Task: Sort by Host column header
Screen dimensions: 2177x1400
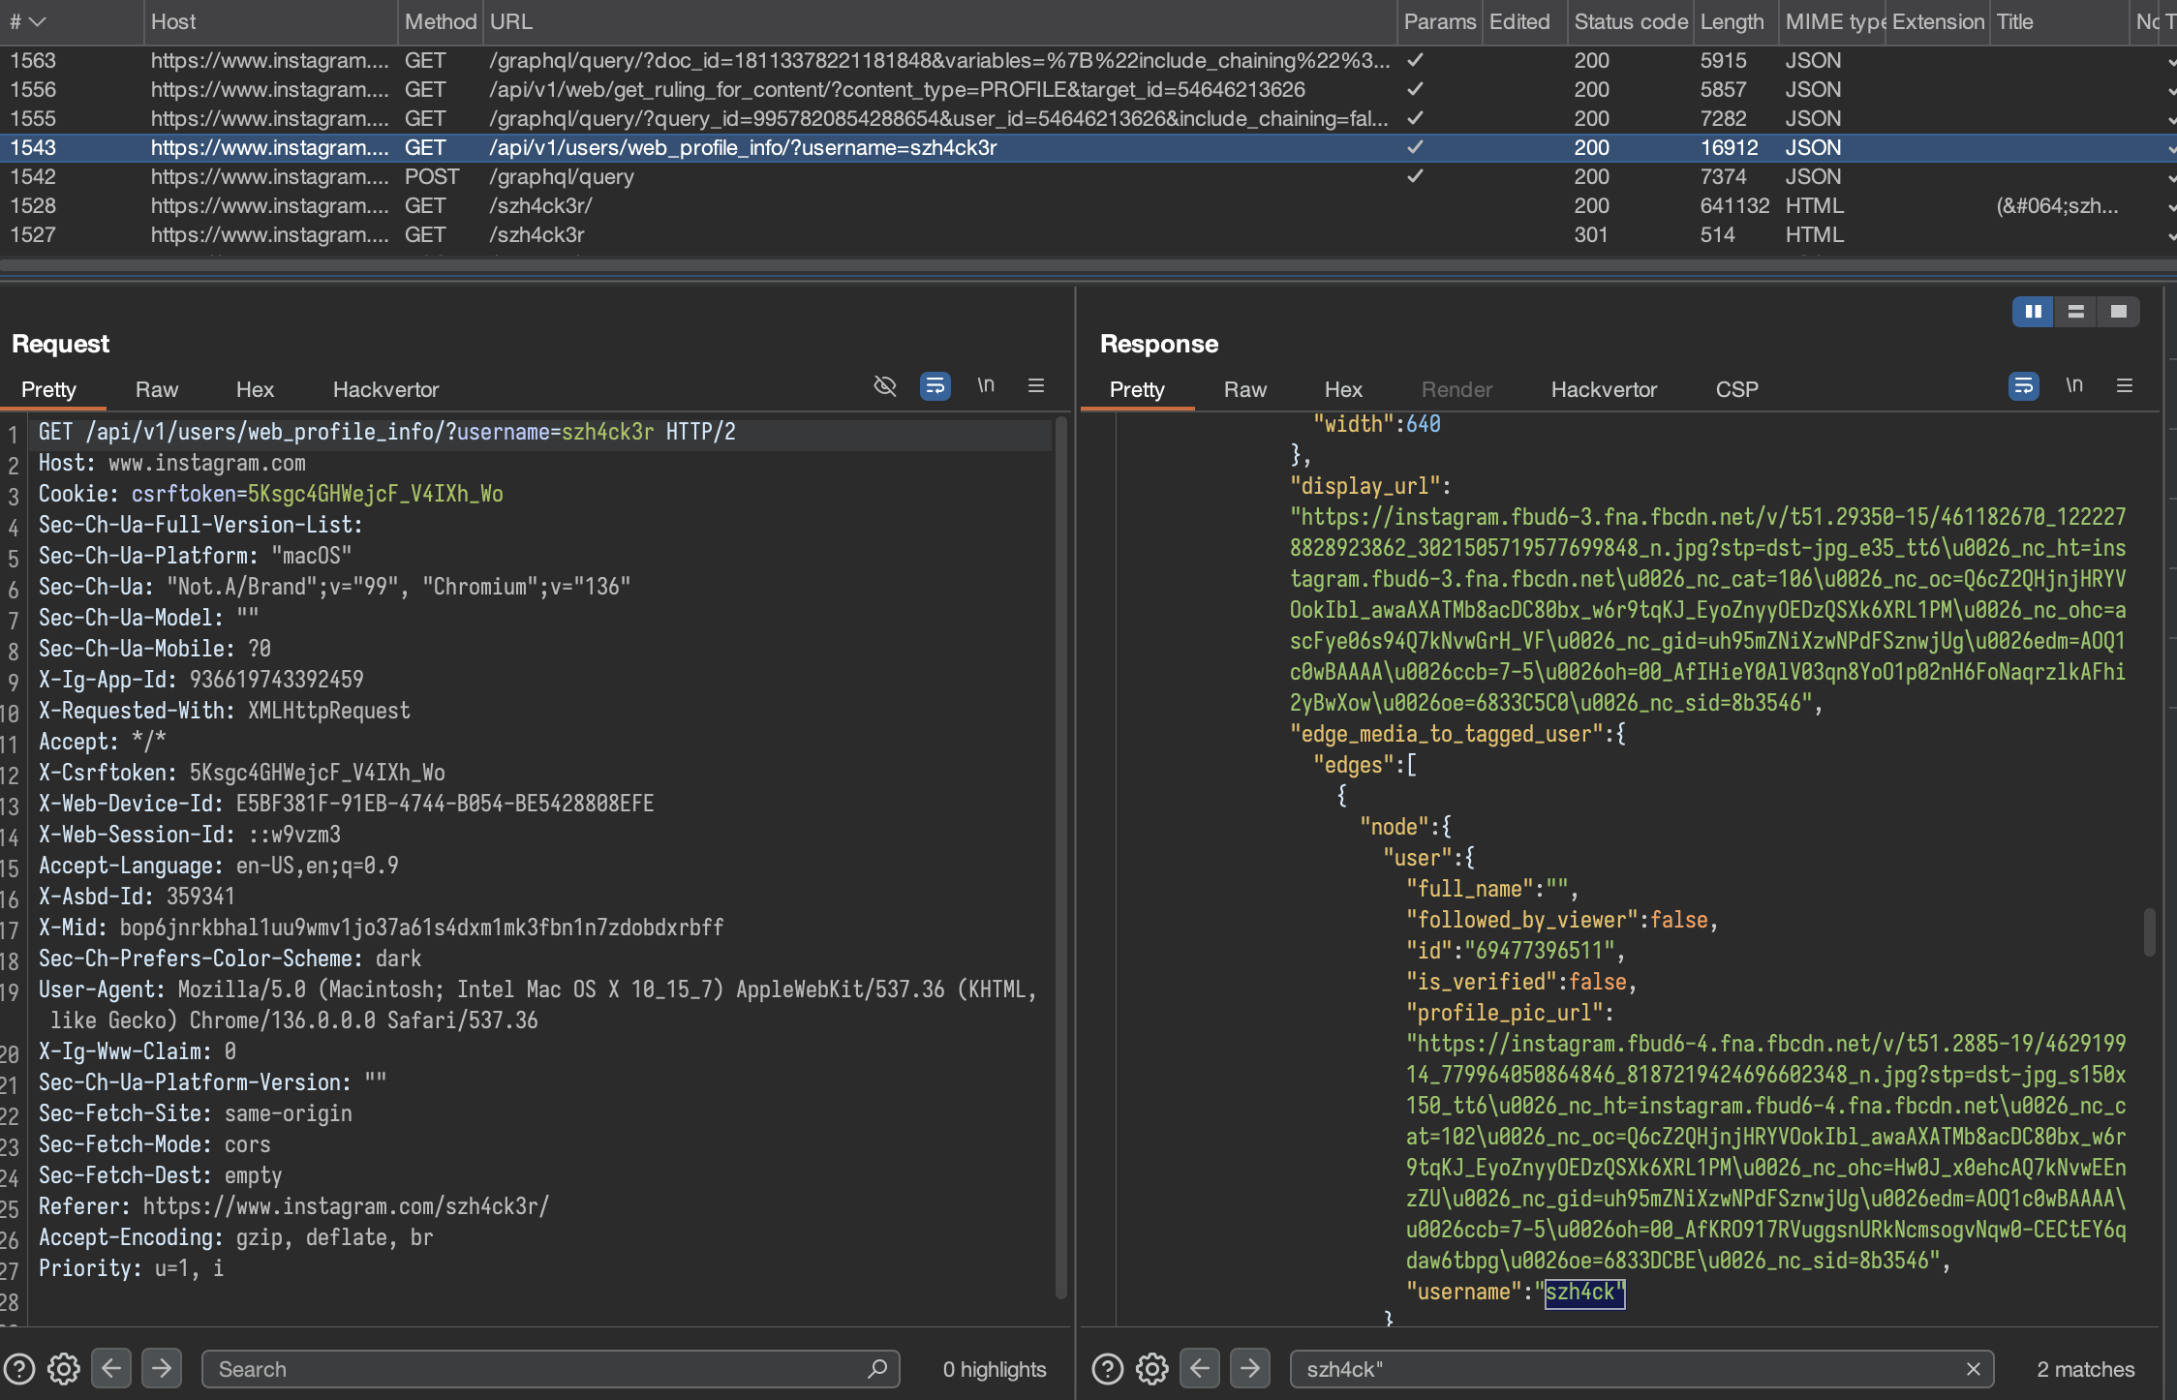Action: (270, 21)
